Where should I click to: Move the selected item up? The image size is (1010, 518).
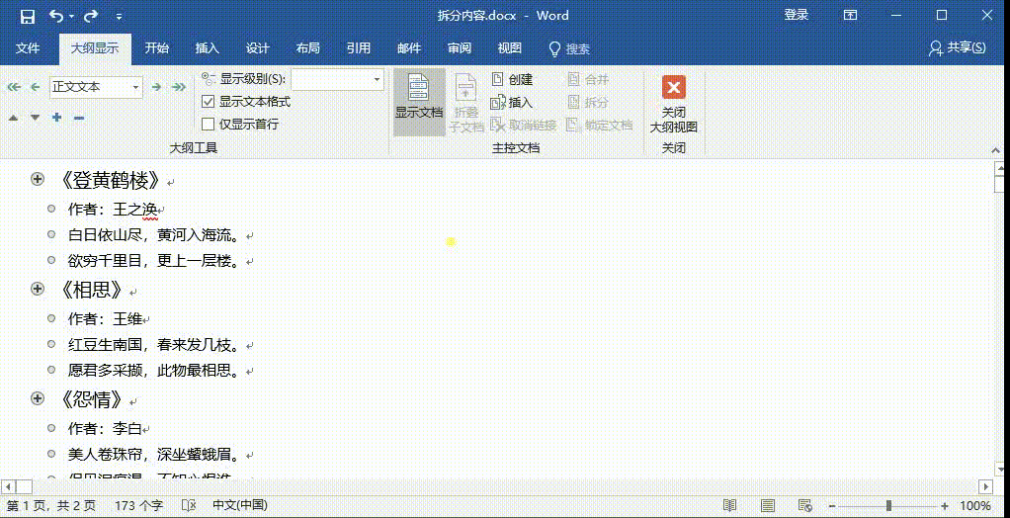point(14,118)
